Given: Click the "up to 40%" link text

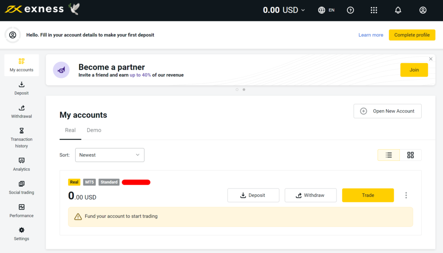Looking at the screenshot, I should point(140,75).
